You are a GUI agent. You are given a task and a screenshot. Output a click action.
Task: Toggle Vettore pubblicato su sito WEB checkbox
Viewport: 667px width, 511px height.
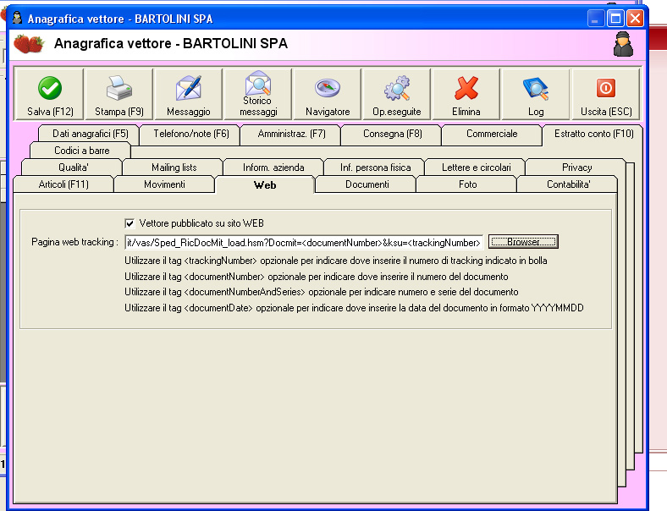(x=130, y=223)
